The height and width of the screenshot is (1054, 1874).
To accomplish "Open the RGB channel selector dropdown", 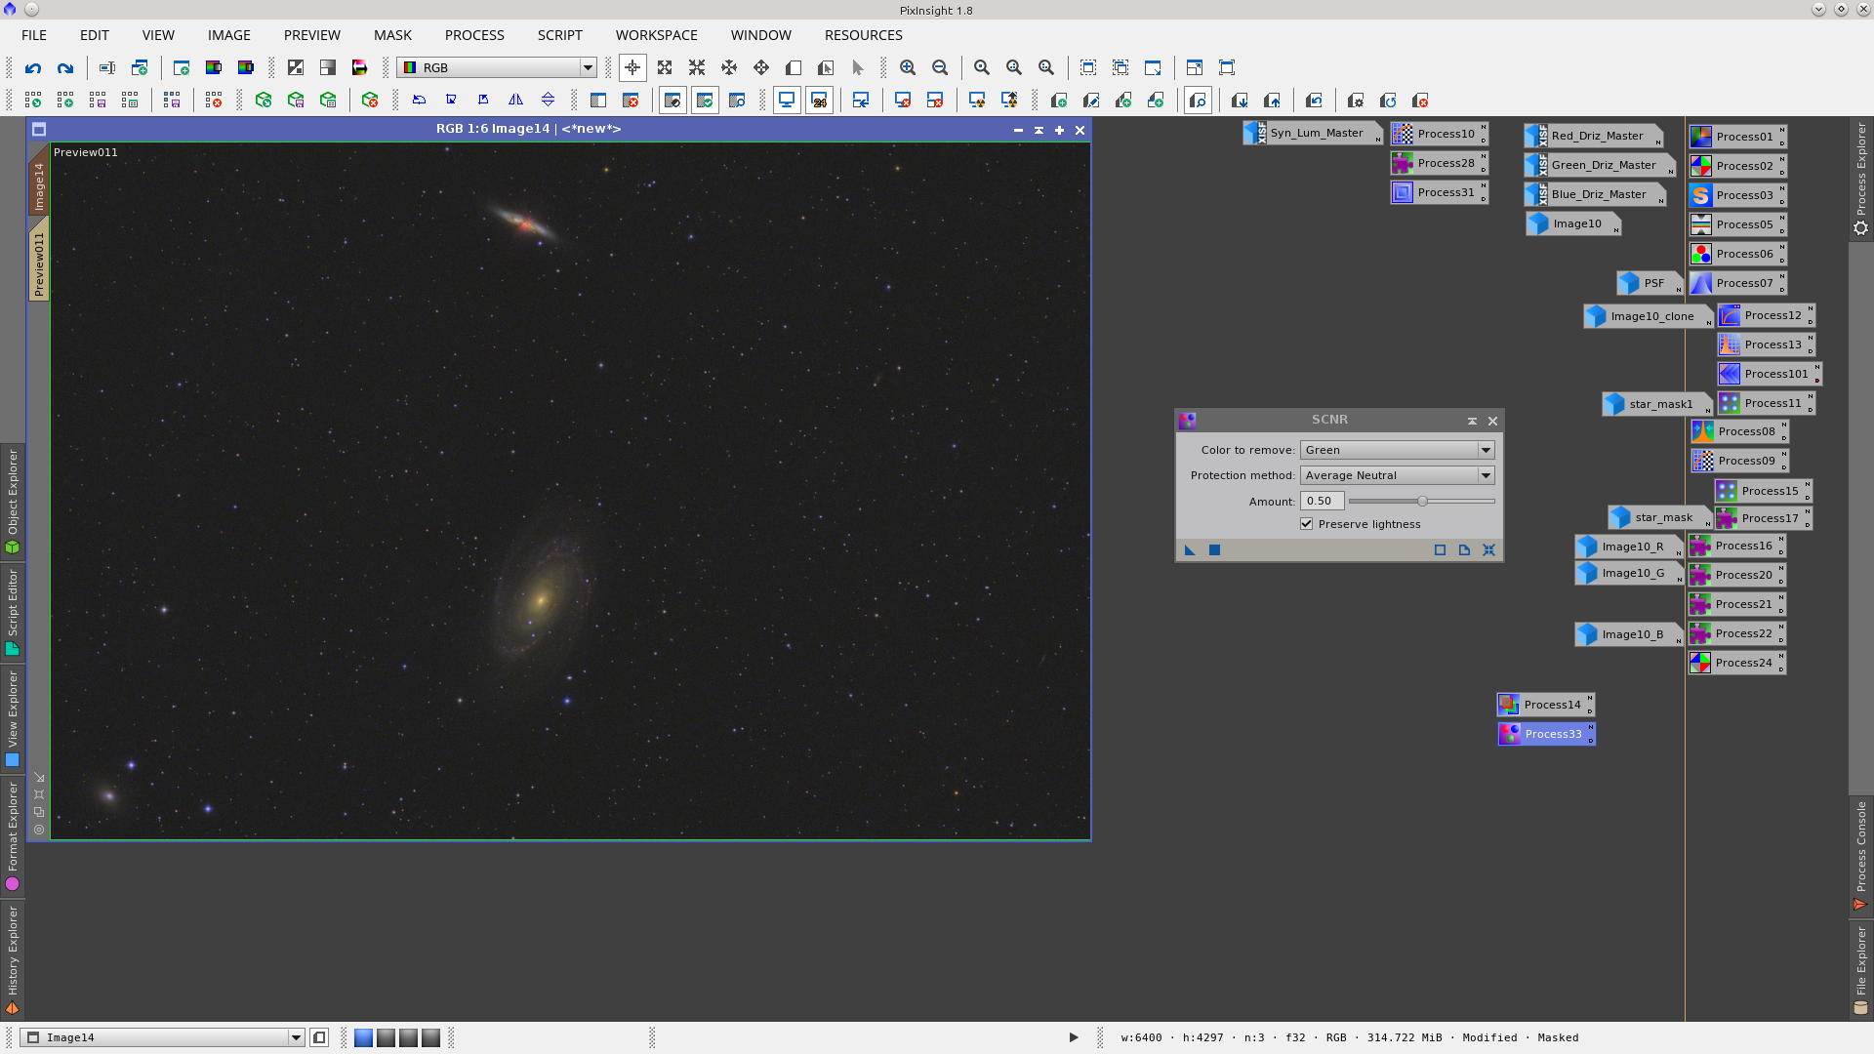I will 587,67.
